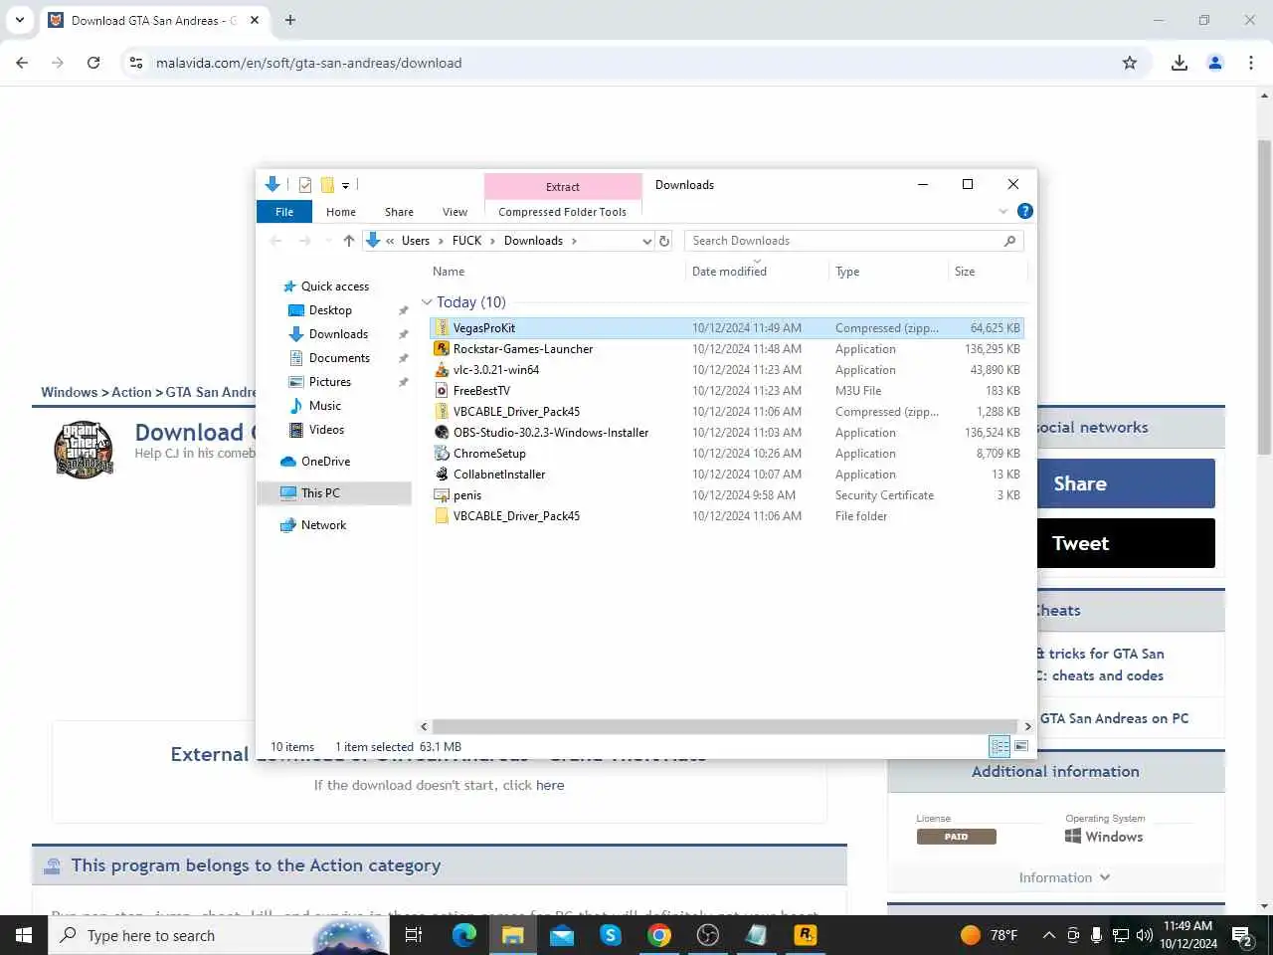This screenshot has height=955, width=1273.
Task: Click the CollabnetInstaller file icon
Action: 442,475
